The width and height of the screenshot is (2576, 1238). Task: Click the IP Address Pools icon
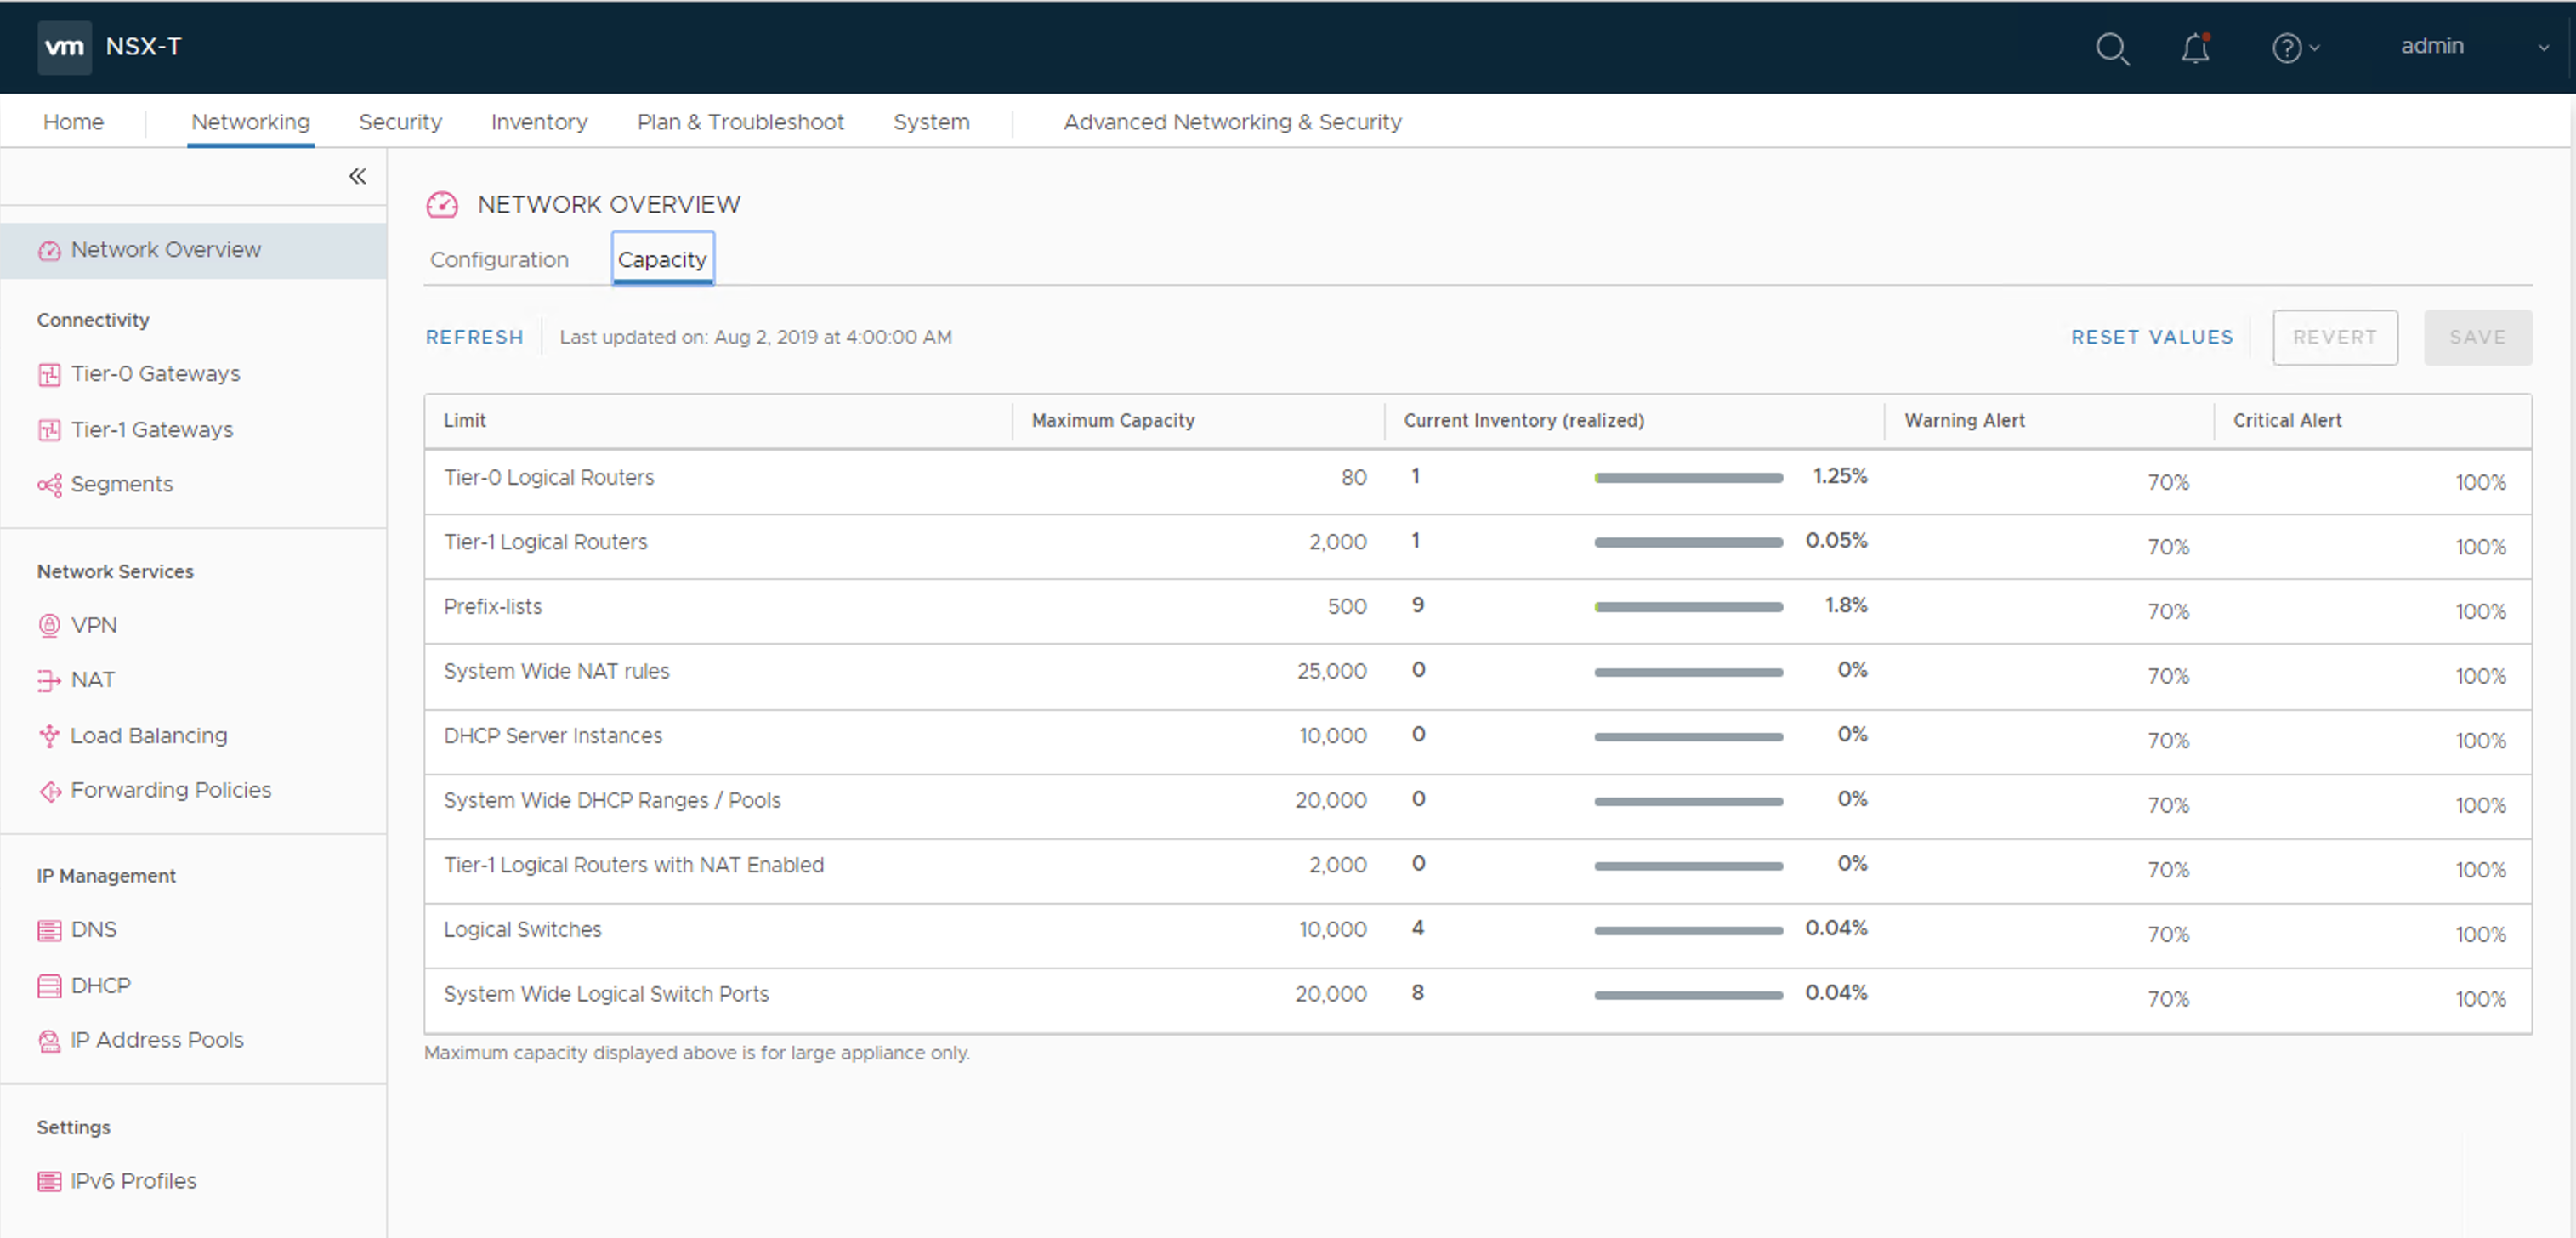coord(49,1041)
